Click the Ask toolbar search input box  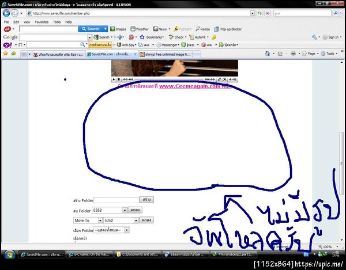pyautogui.click(x=48, y=29)
